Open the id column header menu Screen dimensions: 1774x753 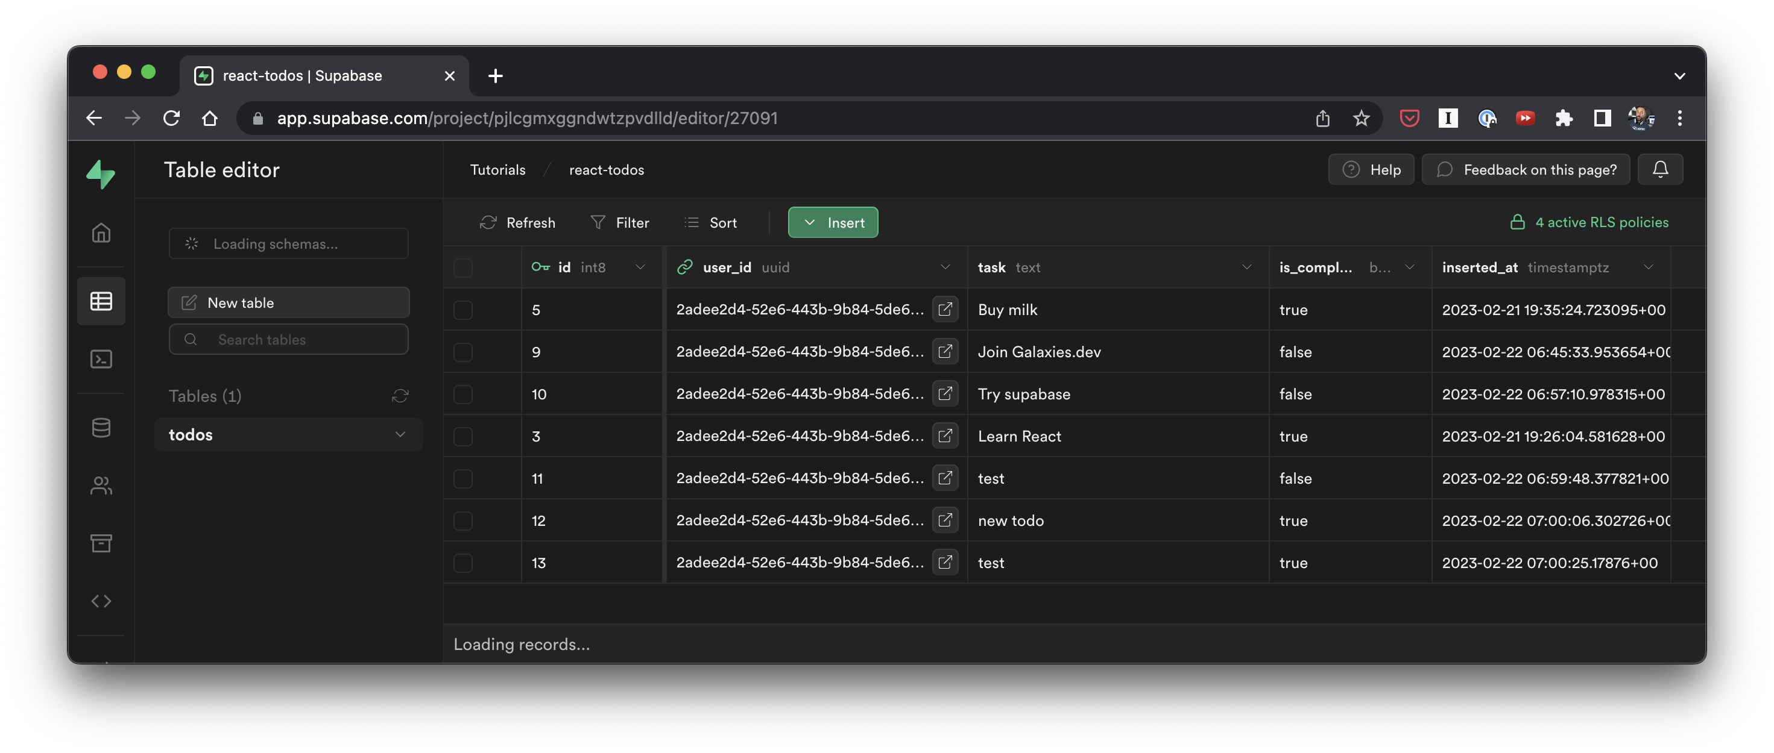pos(640,267)
